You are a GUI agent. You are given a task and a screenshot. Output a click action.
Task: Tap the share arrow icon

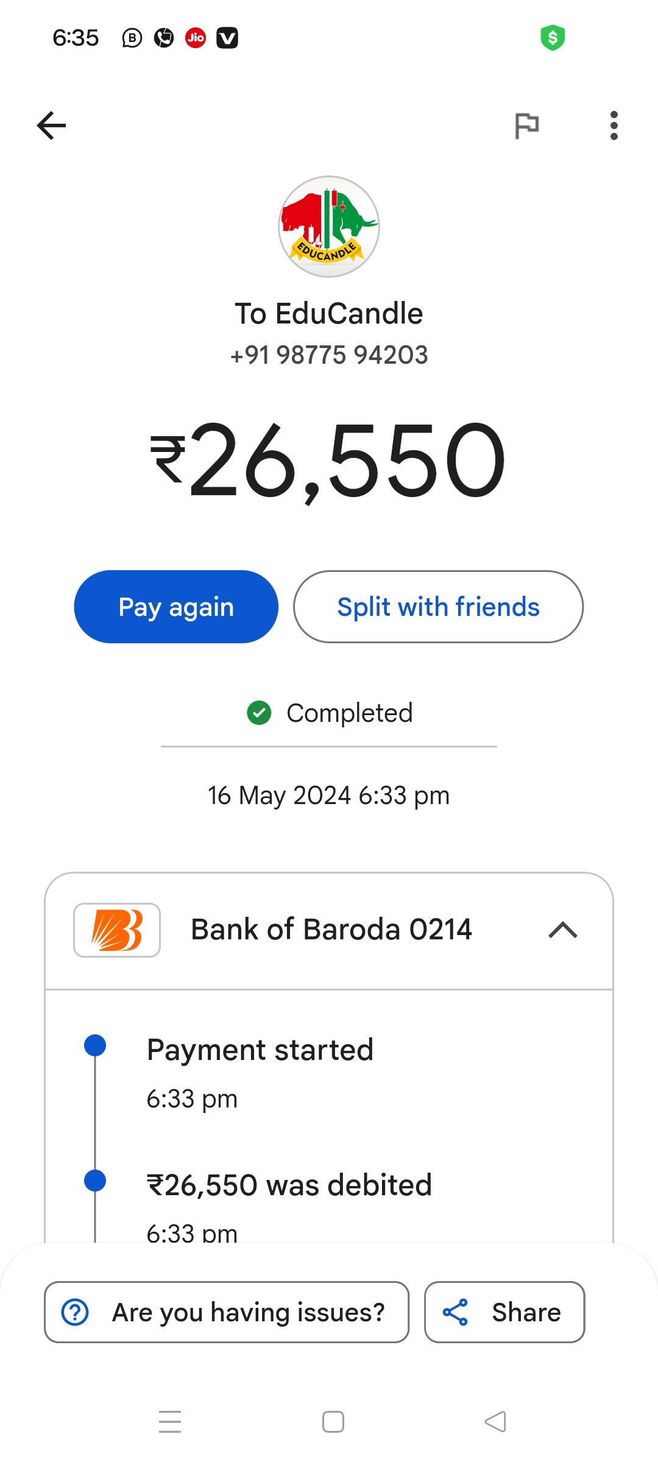455,1312
